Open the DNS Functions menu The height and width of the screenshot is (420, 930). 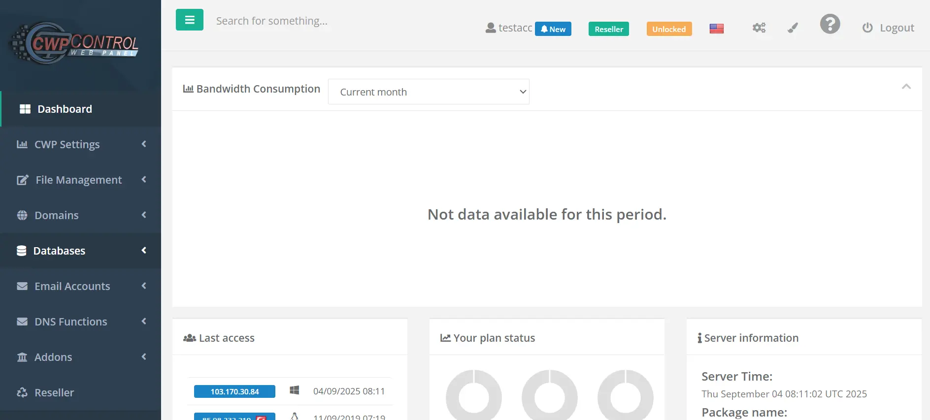tap(81, 322)
